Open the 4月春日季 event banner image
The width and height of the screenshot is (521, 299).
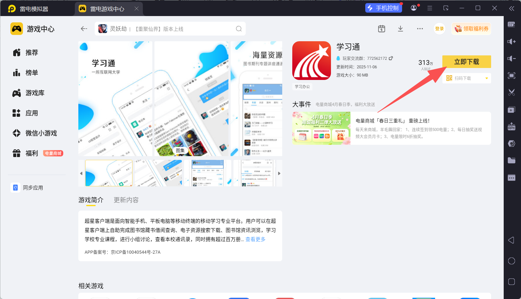coord(321,128)
